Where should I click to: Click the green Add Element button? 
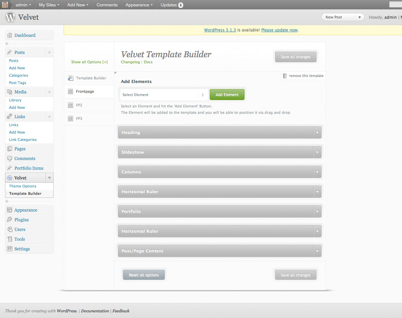(227, 95)
